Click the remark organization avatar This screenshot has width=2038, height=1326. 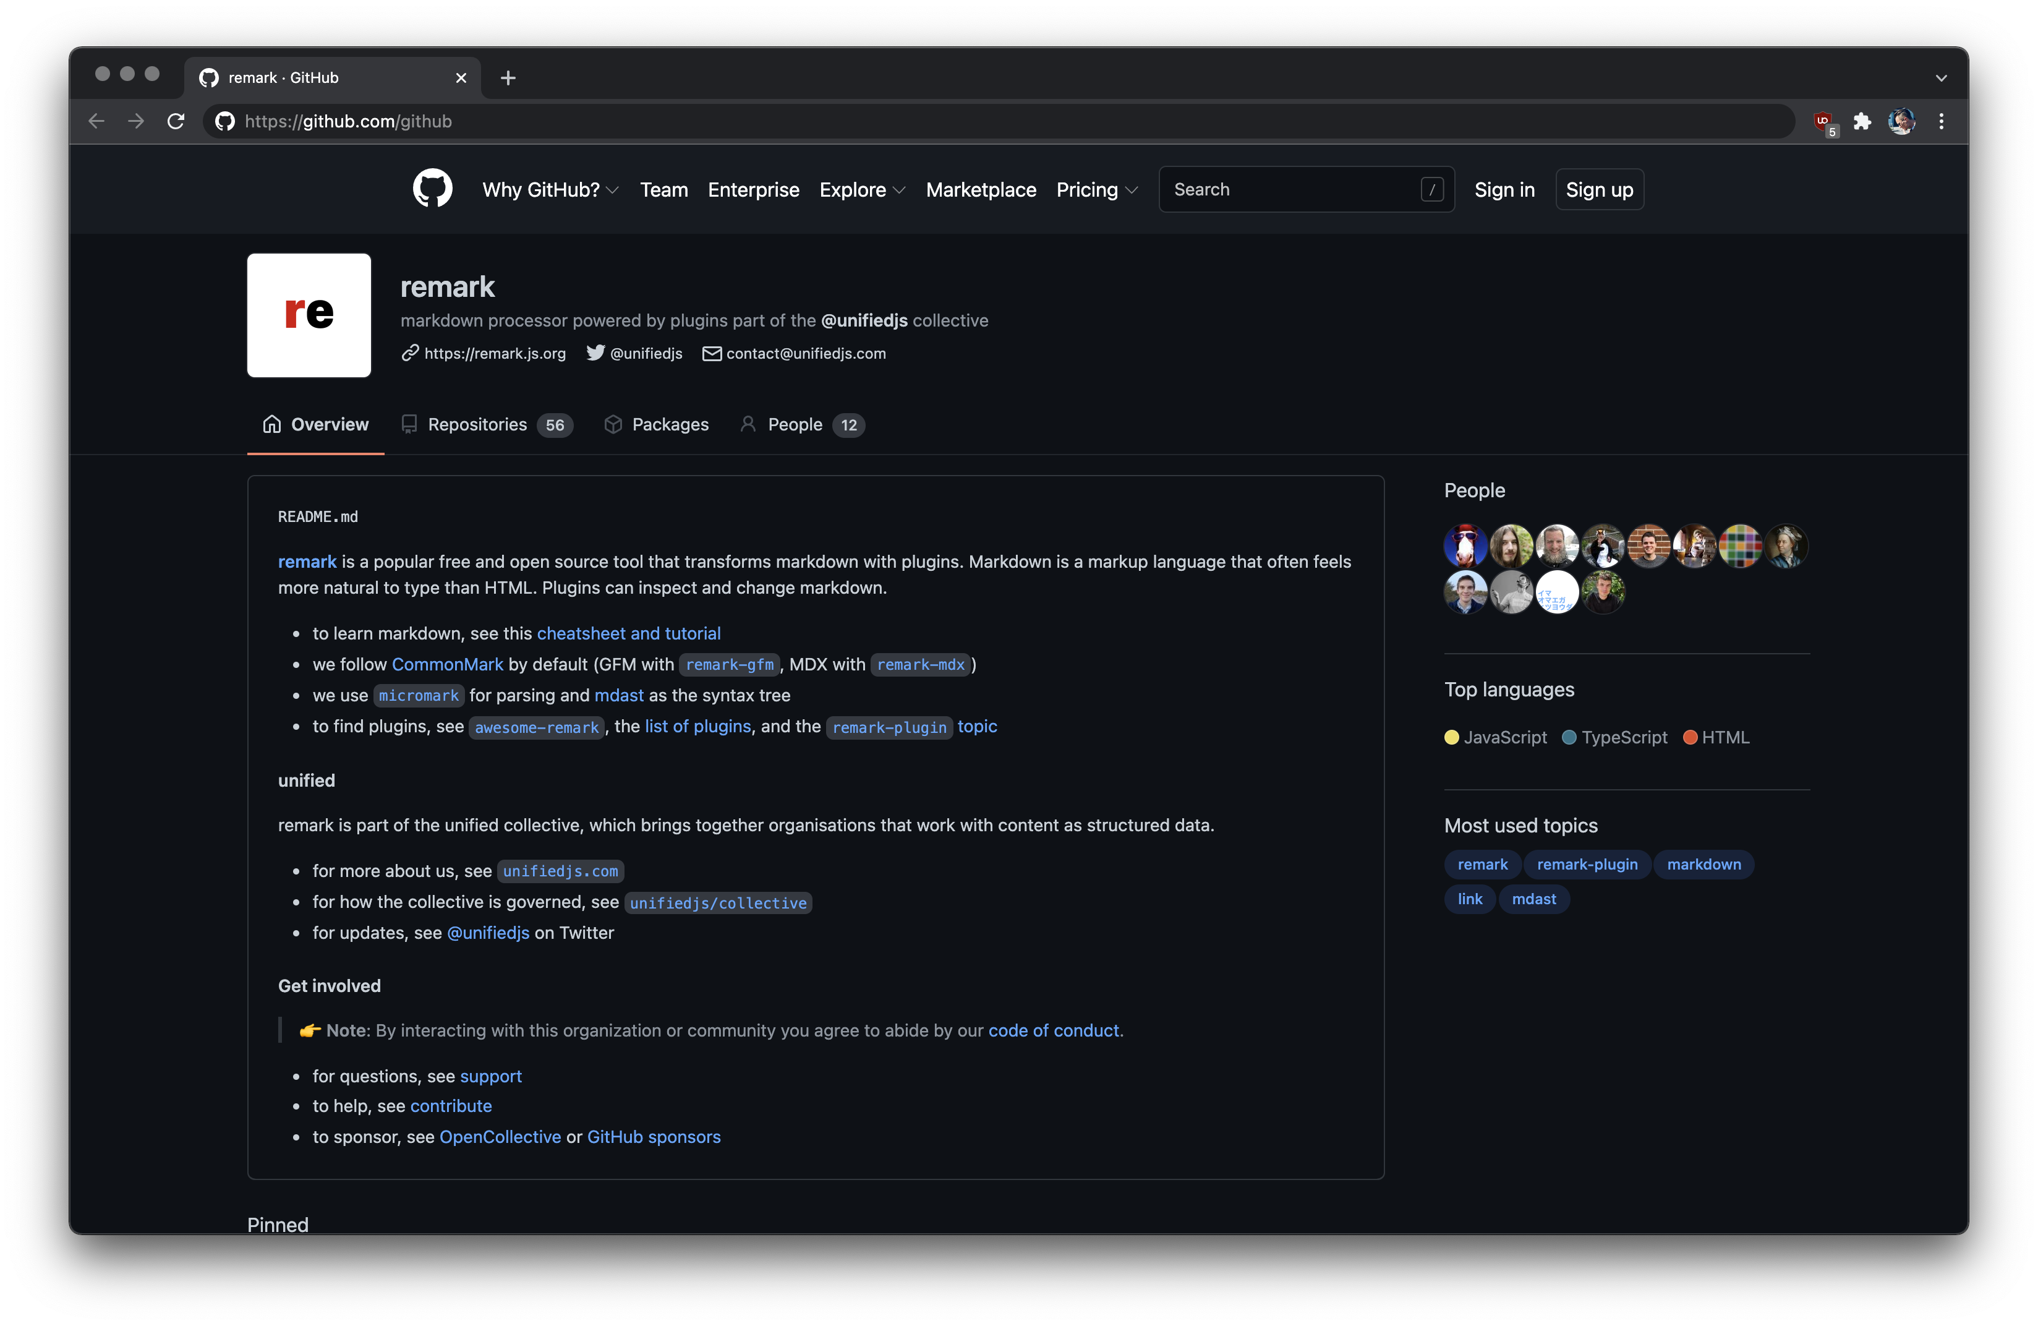pos(309,315)
